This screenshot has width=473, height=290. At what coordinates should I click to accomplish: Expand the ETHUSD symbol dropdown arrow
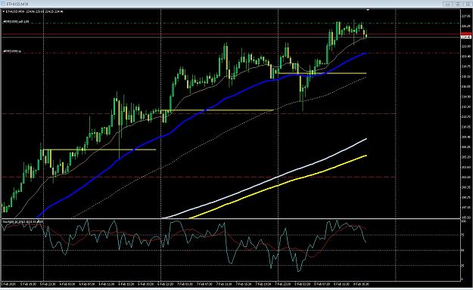tap(4, 11)
